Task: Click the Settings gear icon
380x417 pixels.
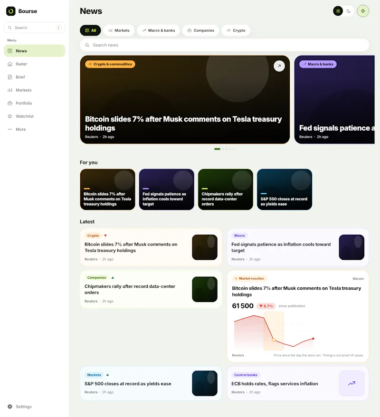Action: click(x=10, y=407)
